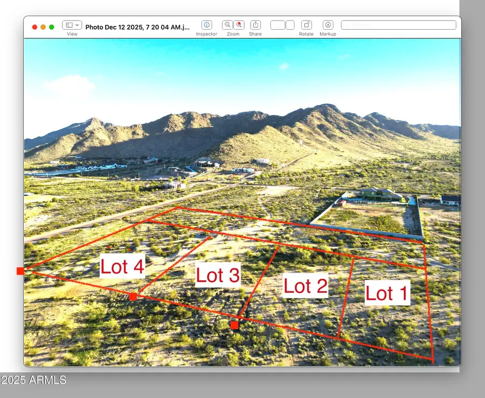Expand the View options dropdown chevron
The height and width of the screenshot is (398, 485).
pyautogui.click(x=77, y=25)
